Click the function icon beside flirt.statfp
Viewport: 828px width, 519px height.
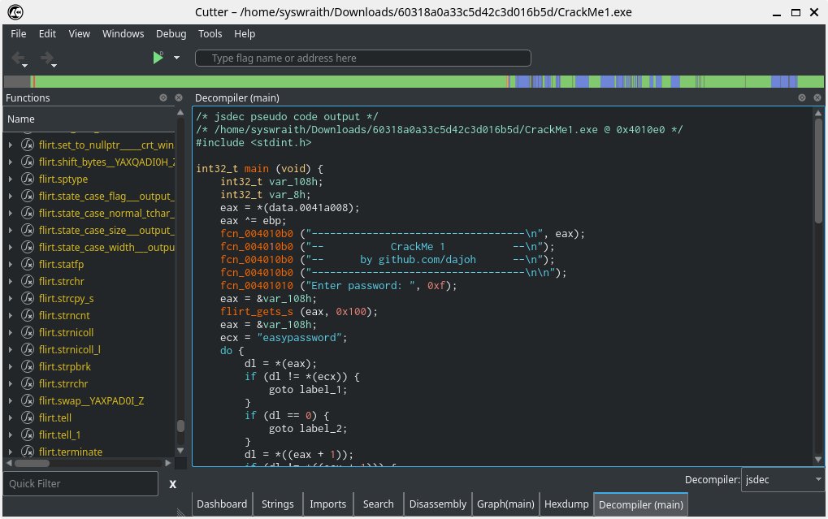28,264
